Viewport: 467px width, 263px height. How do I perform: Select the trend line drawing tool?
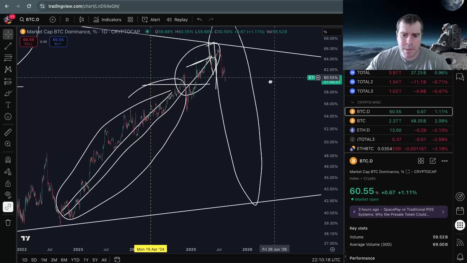click(x=8, y=46)
